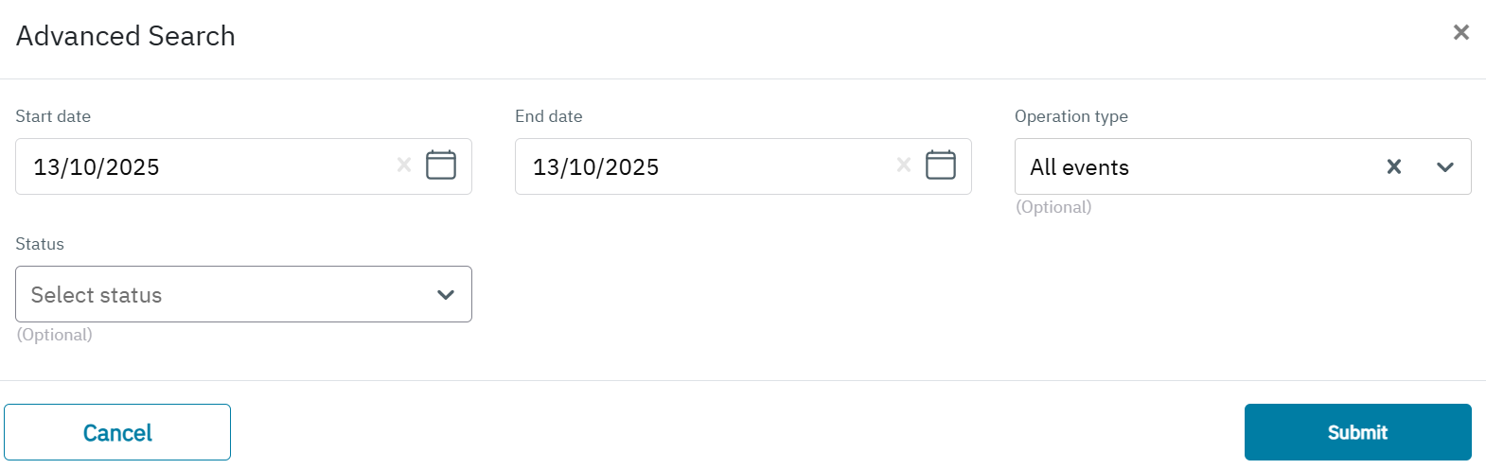The height and width of the screenshot is (469, 1486).
Task: Expand the Operation type dropdown arrow
Action: pos(1445,167)
